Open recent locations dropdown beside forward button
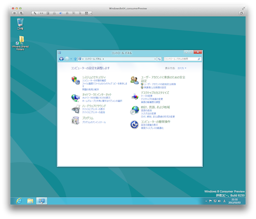The image size is (256, 219). (x=71, y=59)
